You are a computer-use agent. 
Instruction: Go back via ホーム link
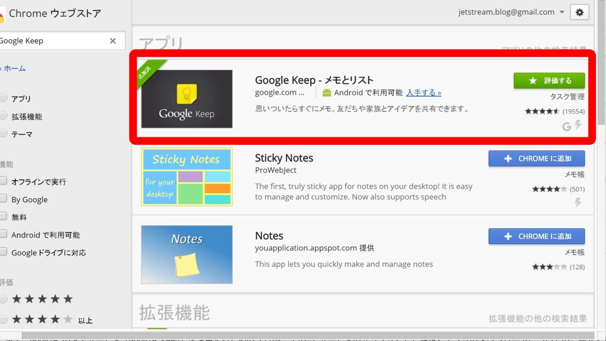tap(14, 69)
